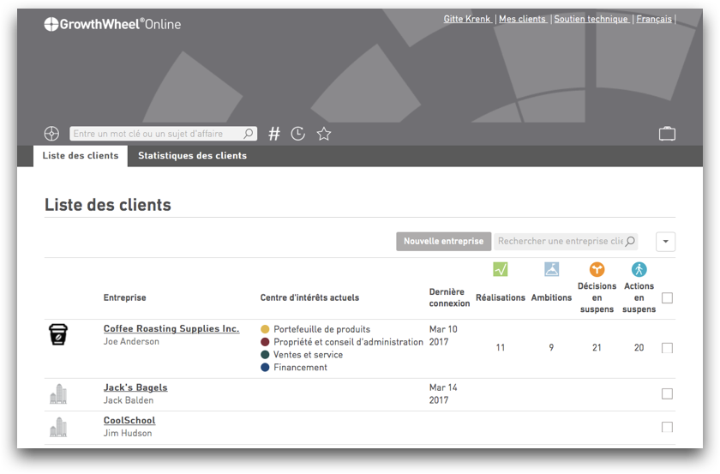Switch to Liste des clients tab
Screen dimensions: 720x474
81,156
